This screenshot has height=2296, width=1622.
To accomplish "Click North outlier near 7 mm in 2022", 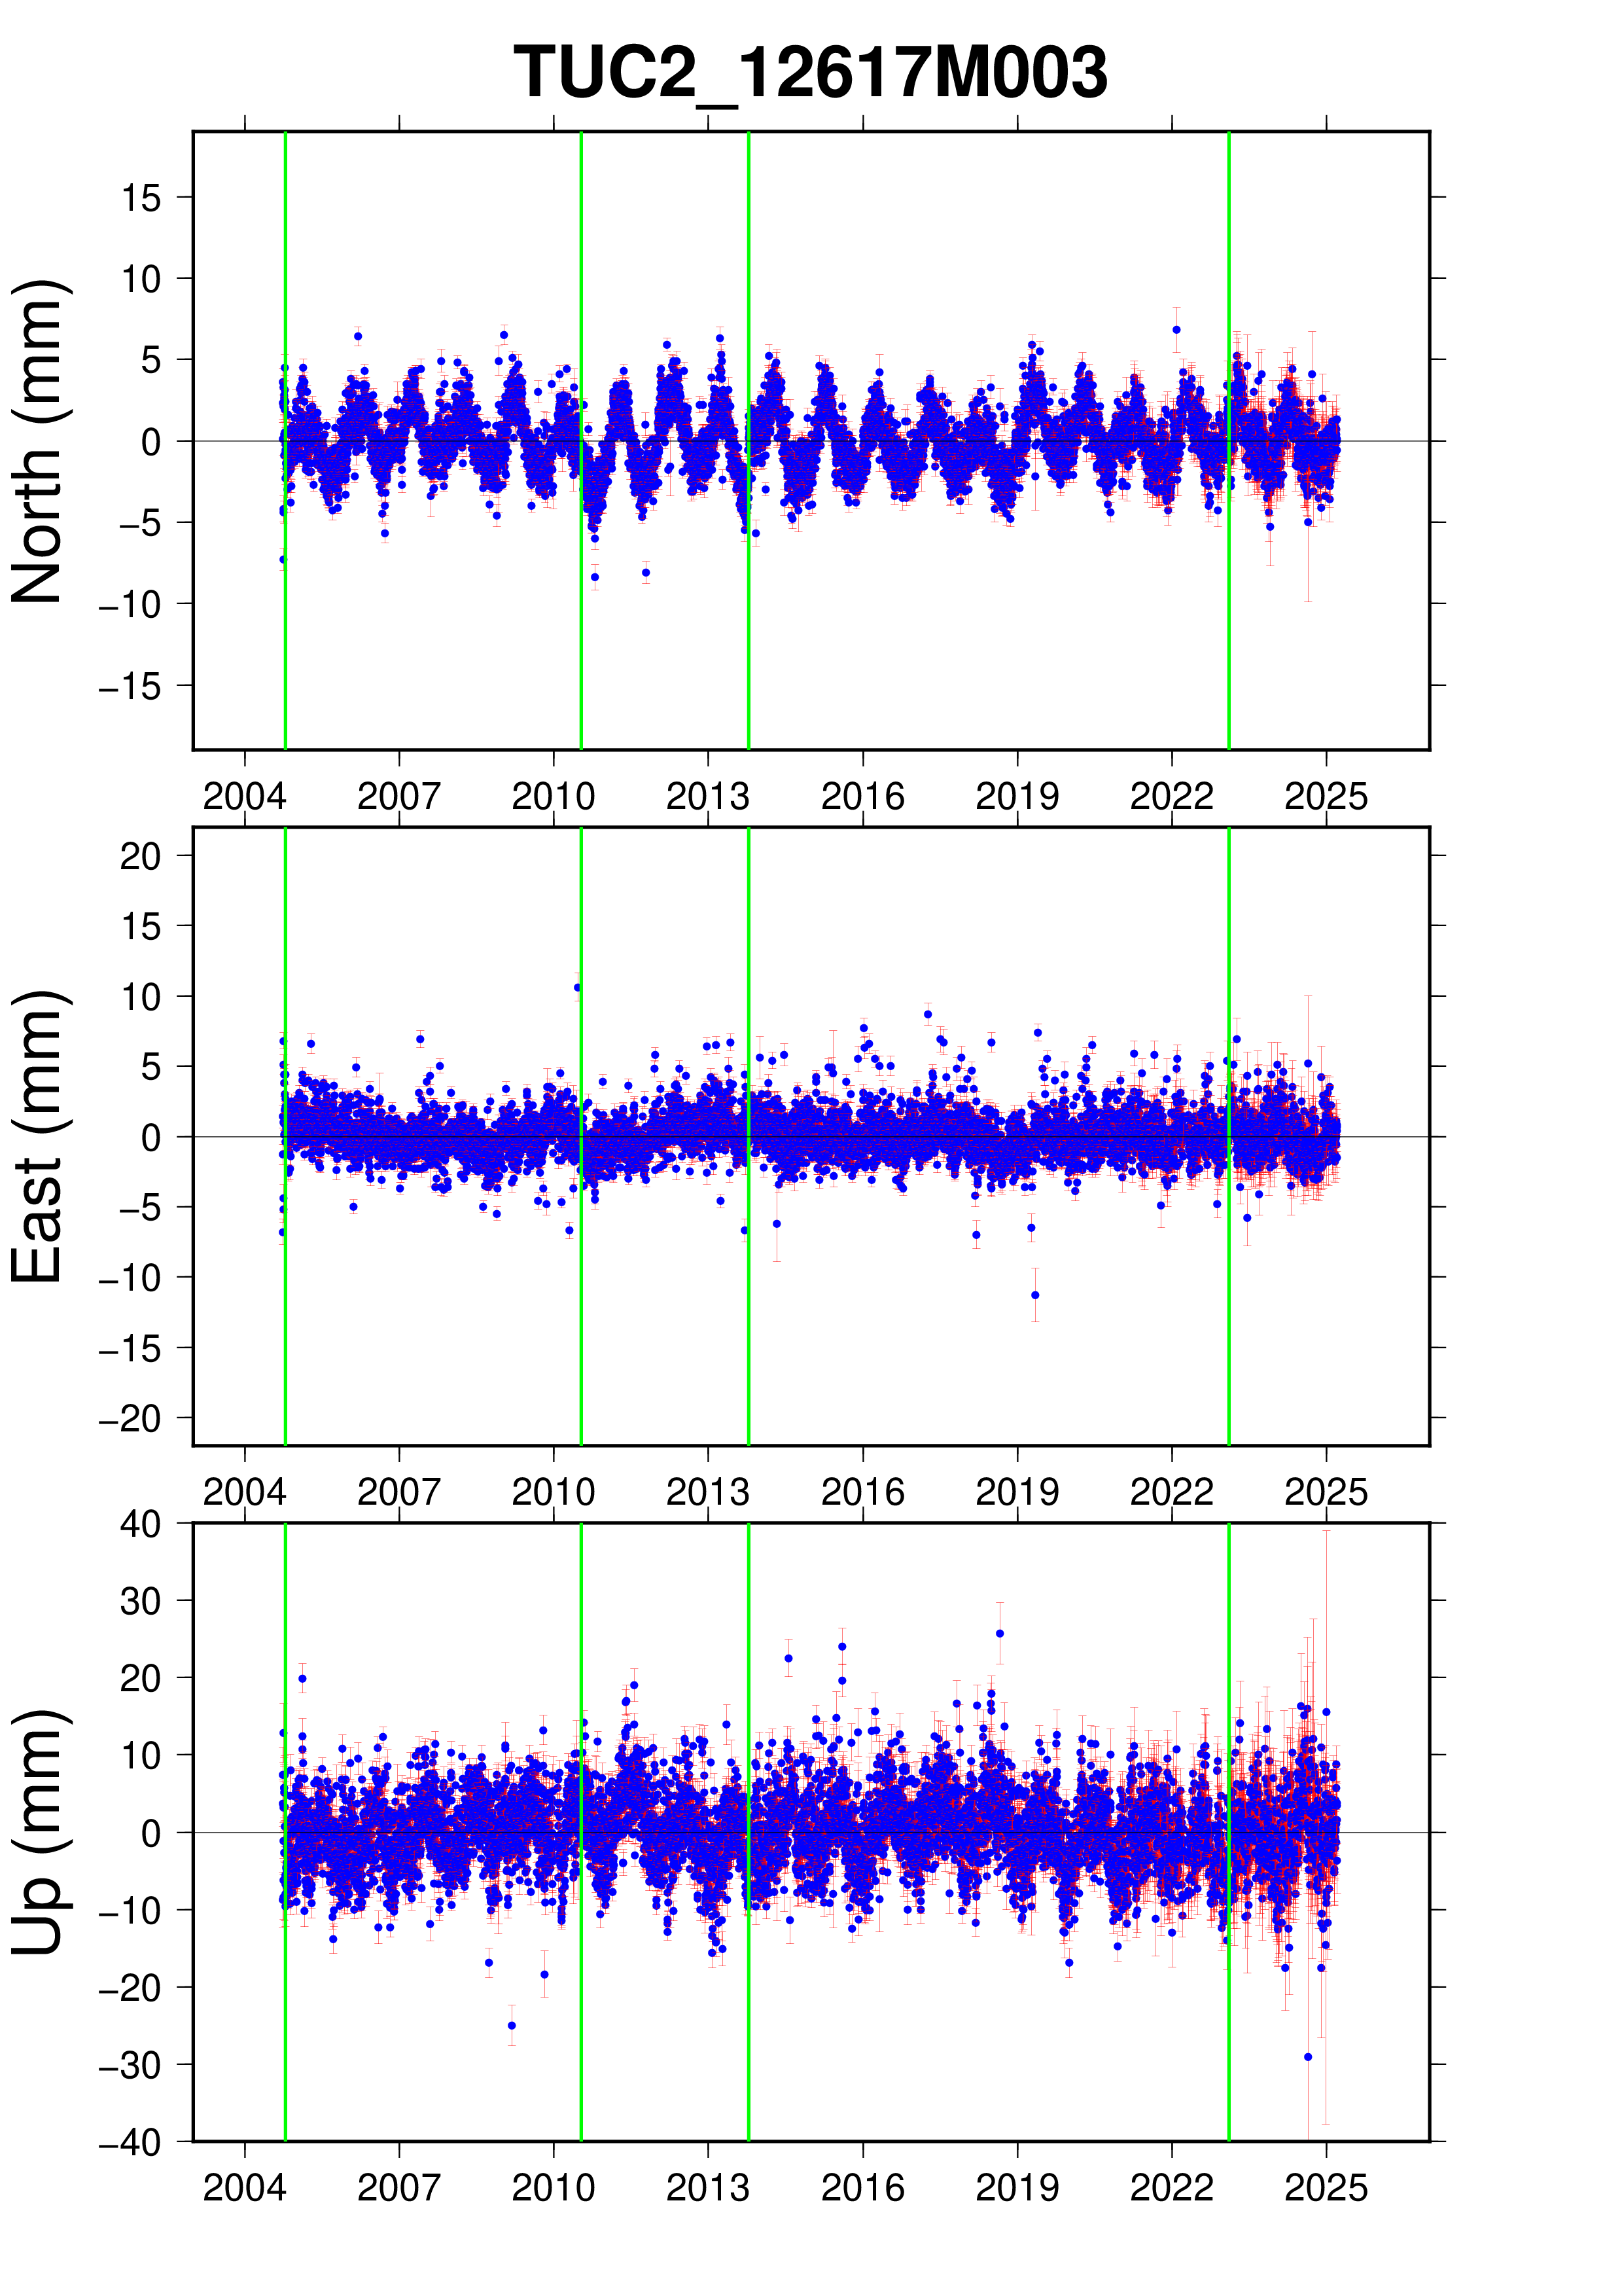I will [1176, 329].
